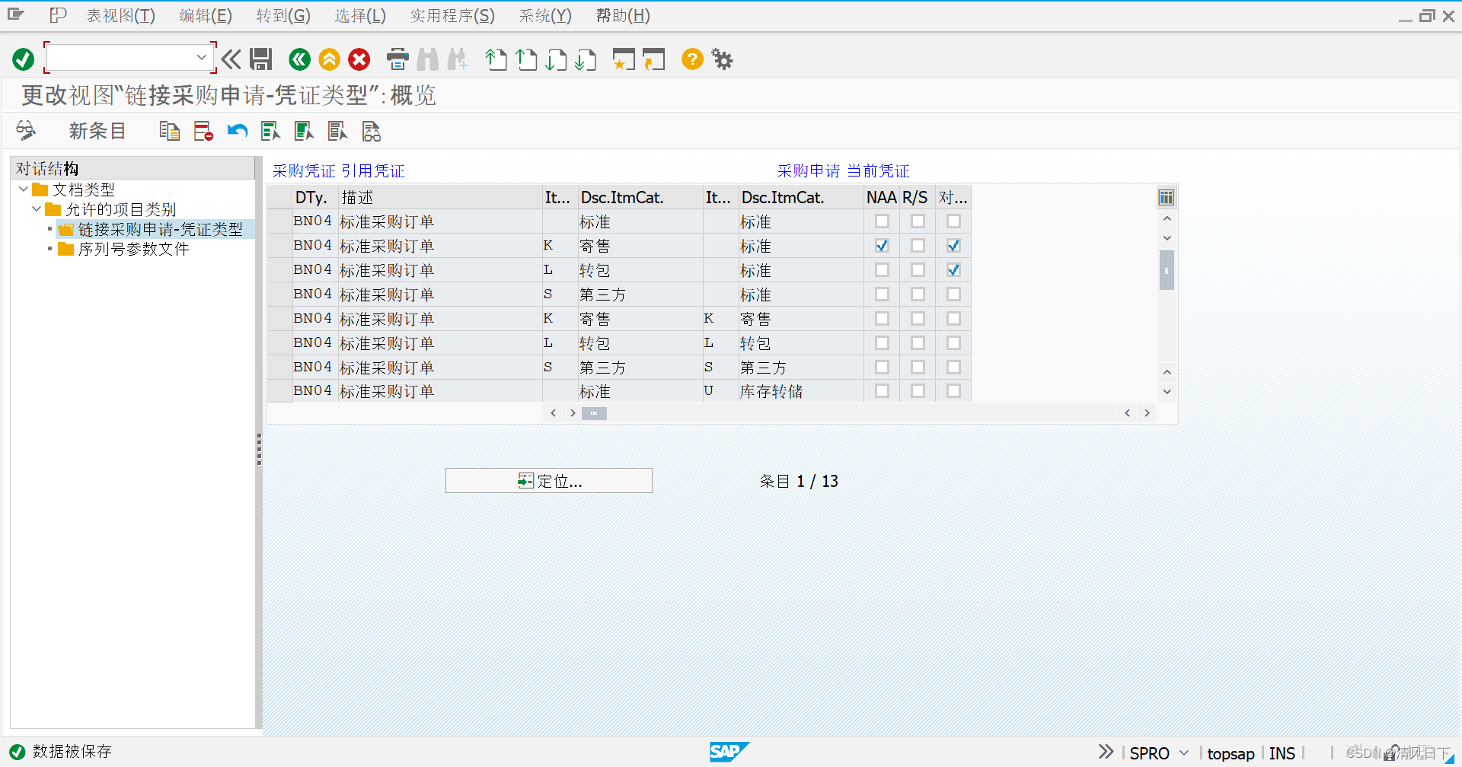1462x767 pixels.
Task: Copy selected entry using Copy As icon
Action: (x=169, y=130)
